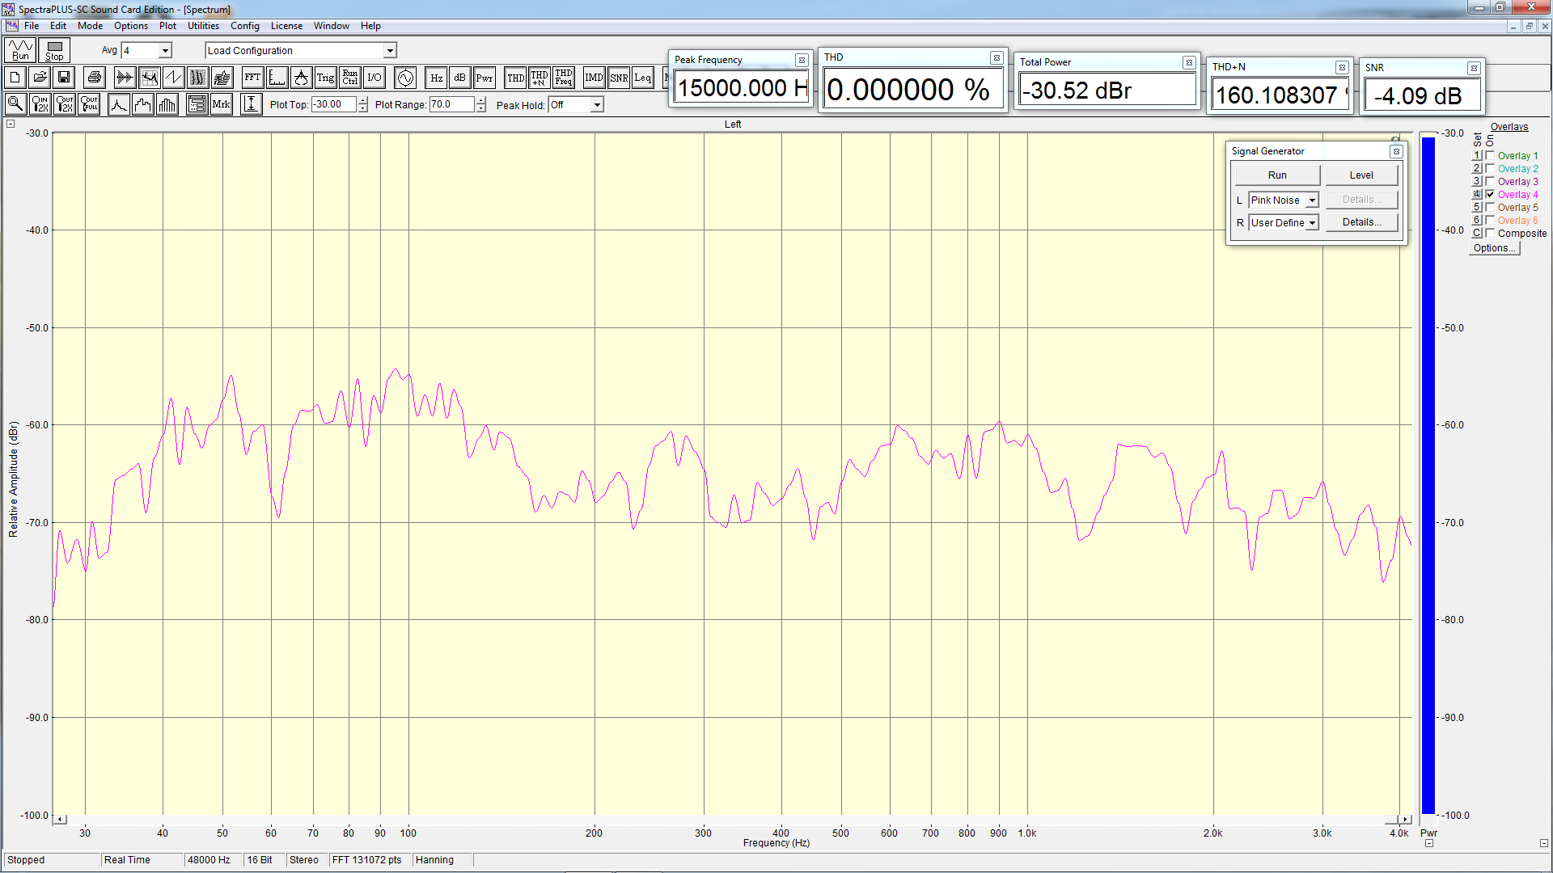Open the Calibration compass icon
Screen dimensions: 1553x873
[x=301, y=78]
